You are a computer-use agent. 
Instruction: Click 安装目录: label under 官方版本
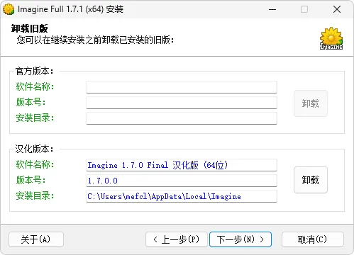click(x=35, y=118)
